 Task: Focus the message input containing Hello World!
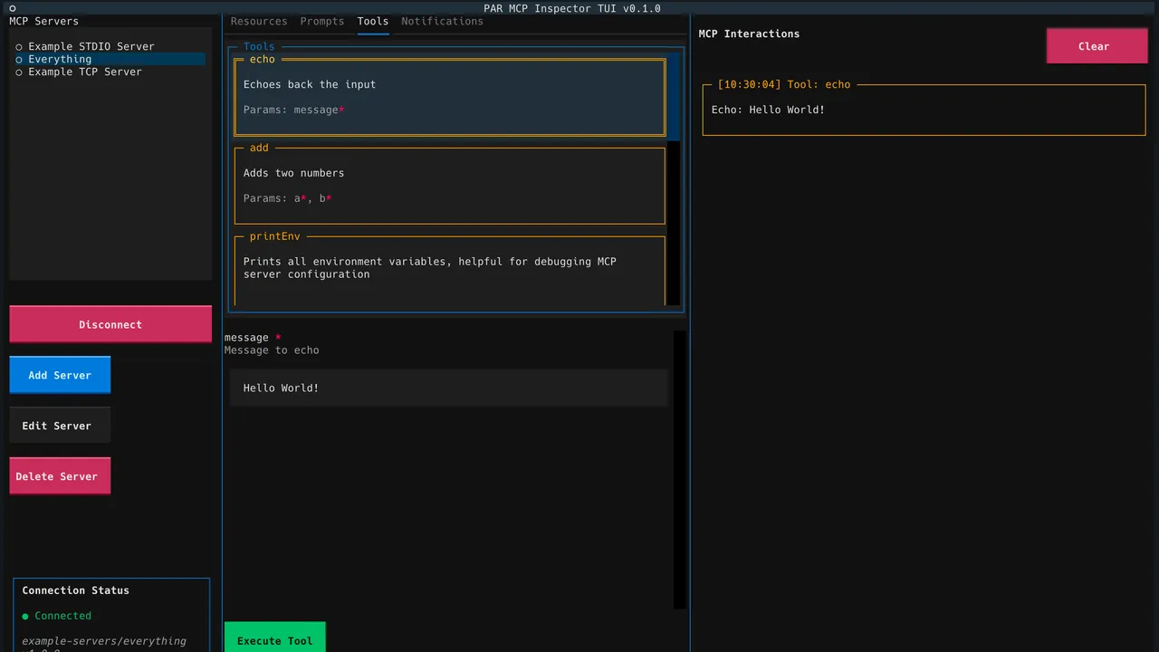(x=448, y=388)
